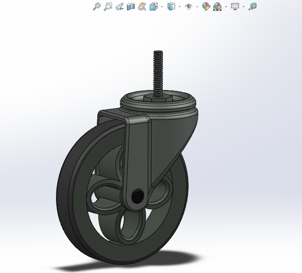
Task: Select the axle bolt head on the fork
Action: [x=138, y=196]
